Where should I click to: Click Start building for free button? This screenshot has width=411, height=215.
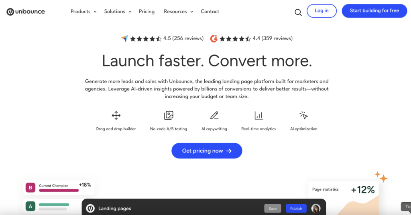374,11
